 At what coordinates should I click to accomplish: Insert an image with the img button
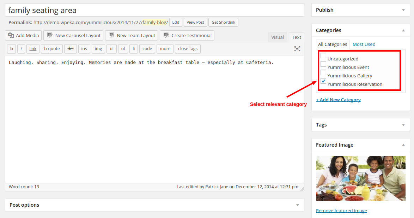coord(98,49)
